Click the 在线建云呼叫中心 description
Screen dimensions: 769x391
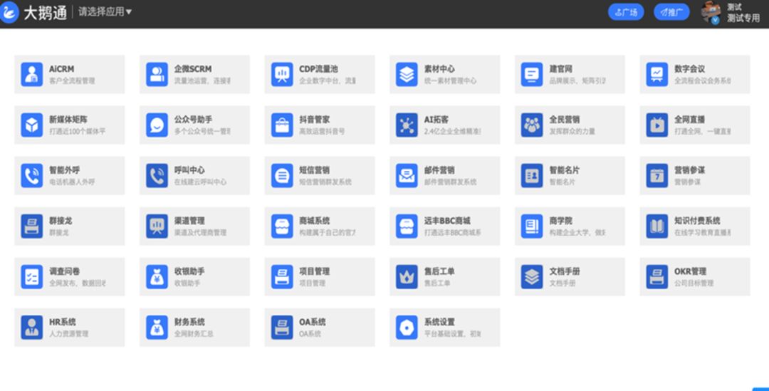click(x=201, y=182)
